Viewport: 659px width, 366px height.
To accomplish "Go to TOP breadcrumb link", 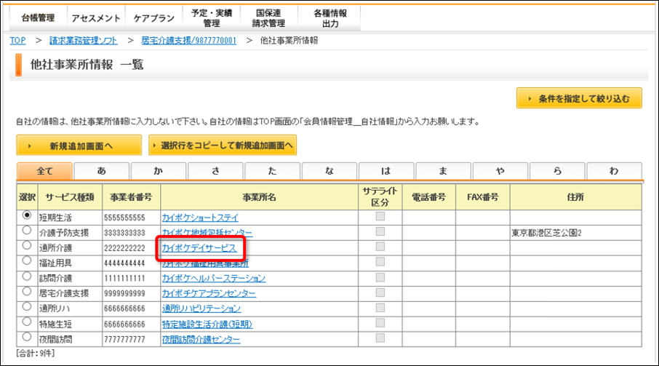I will [17, 40].
